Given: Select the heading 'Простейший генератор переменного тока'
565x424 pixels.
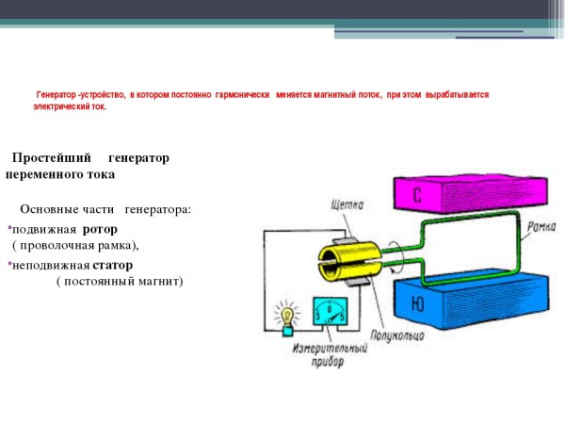Looking at the screenshot, I should click(x=88, y=166).
